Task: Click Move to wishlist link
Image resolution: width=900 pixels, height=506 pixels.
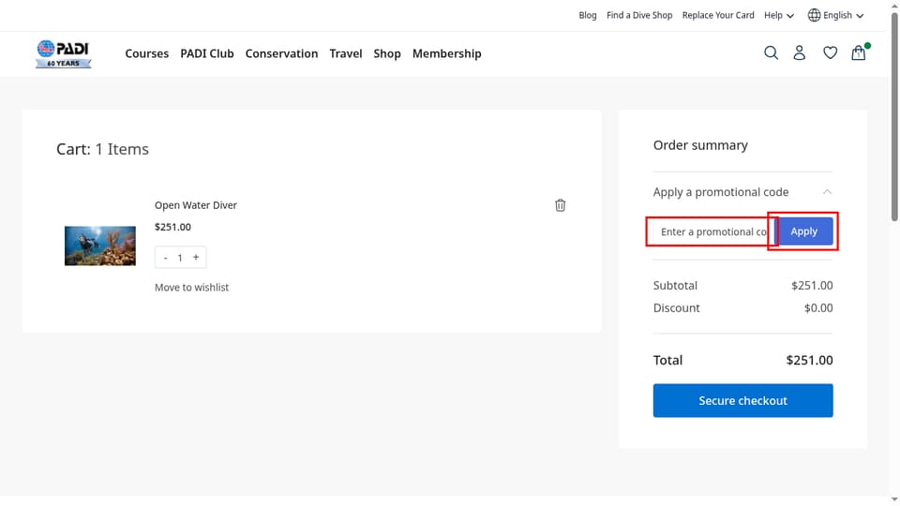Action: tap(191, 288)
